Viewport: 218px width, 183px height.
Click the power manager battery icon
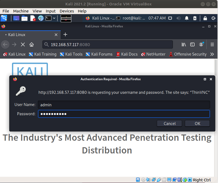195,18
